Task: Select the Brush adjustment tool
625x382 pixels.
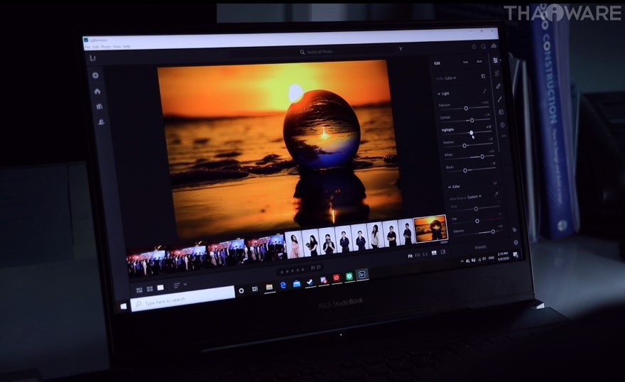Action: (499, 99)
